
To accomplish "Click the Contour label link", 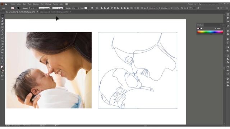I will [x=25, y=8].
